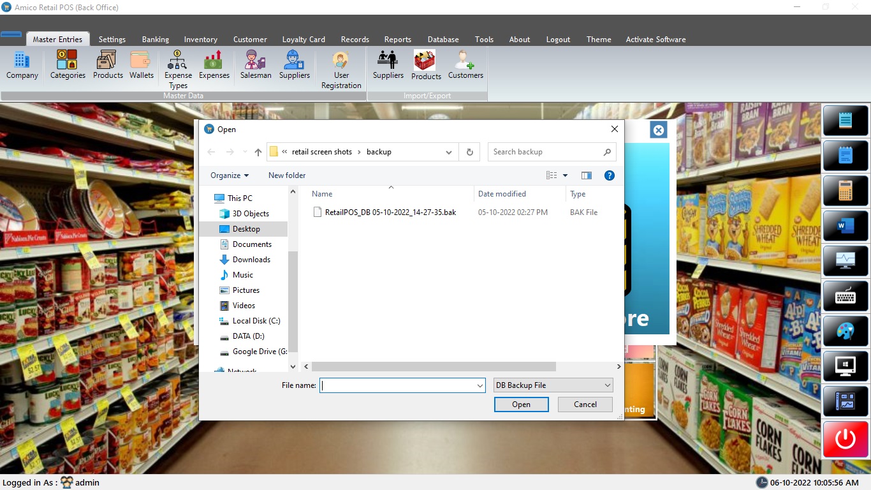Select the RetailPOS_DB backup file

pos(390,212)
